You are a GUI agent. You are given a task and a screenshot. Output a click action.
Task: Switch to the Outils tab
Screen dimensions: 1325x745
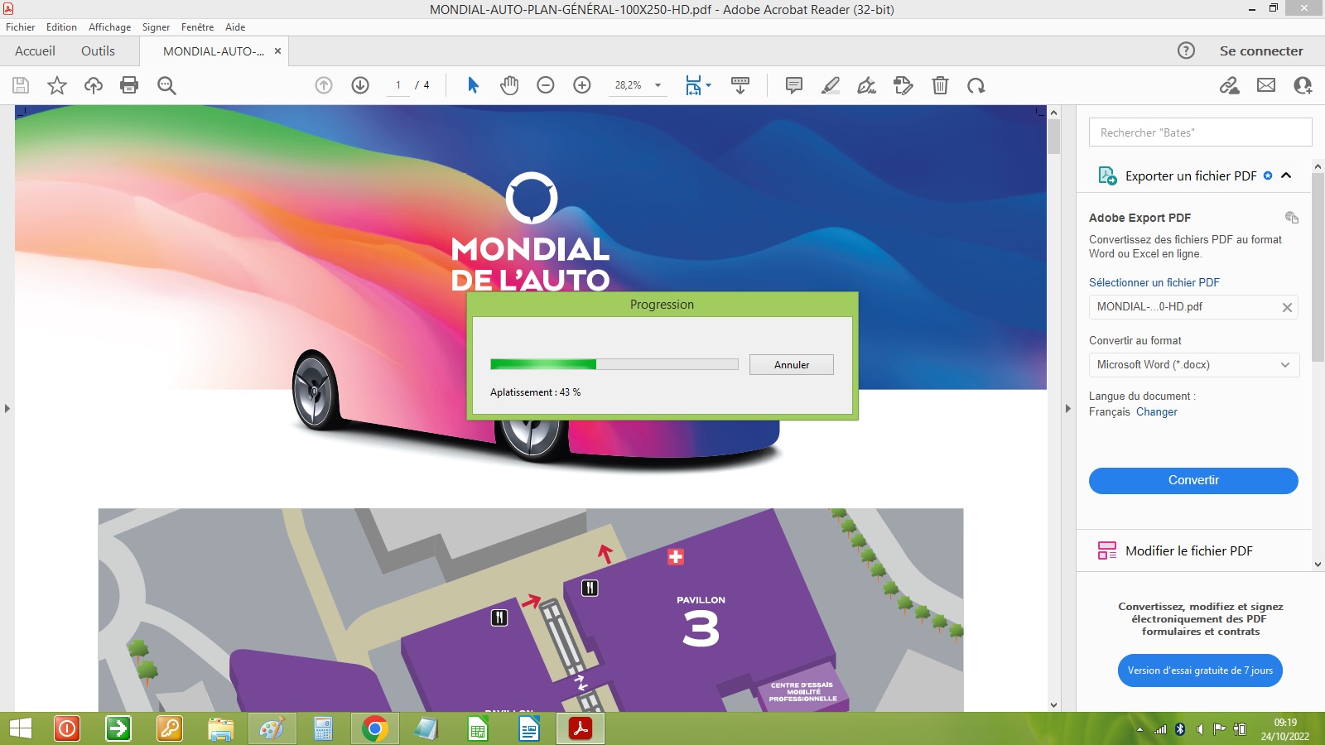coord(98,50)
